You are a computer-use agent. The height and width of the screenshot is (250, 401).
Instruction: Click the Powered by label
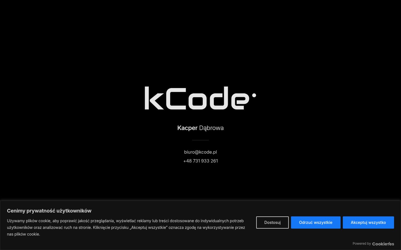point(362,244)
